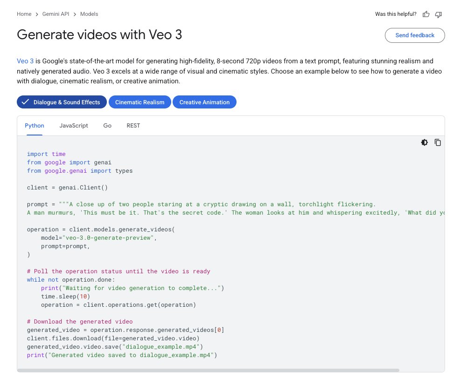Screen dimensions: 460x378
Task: Click the 'operation = client.operations.get(operation)' line
Action: [x=118, y=305]
